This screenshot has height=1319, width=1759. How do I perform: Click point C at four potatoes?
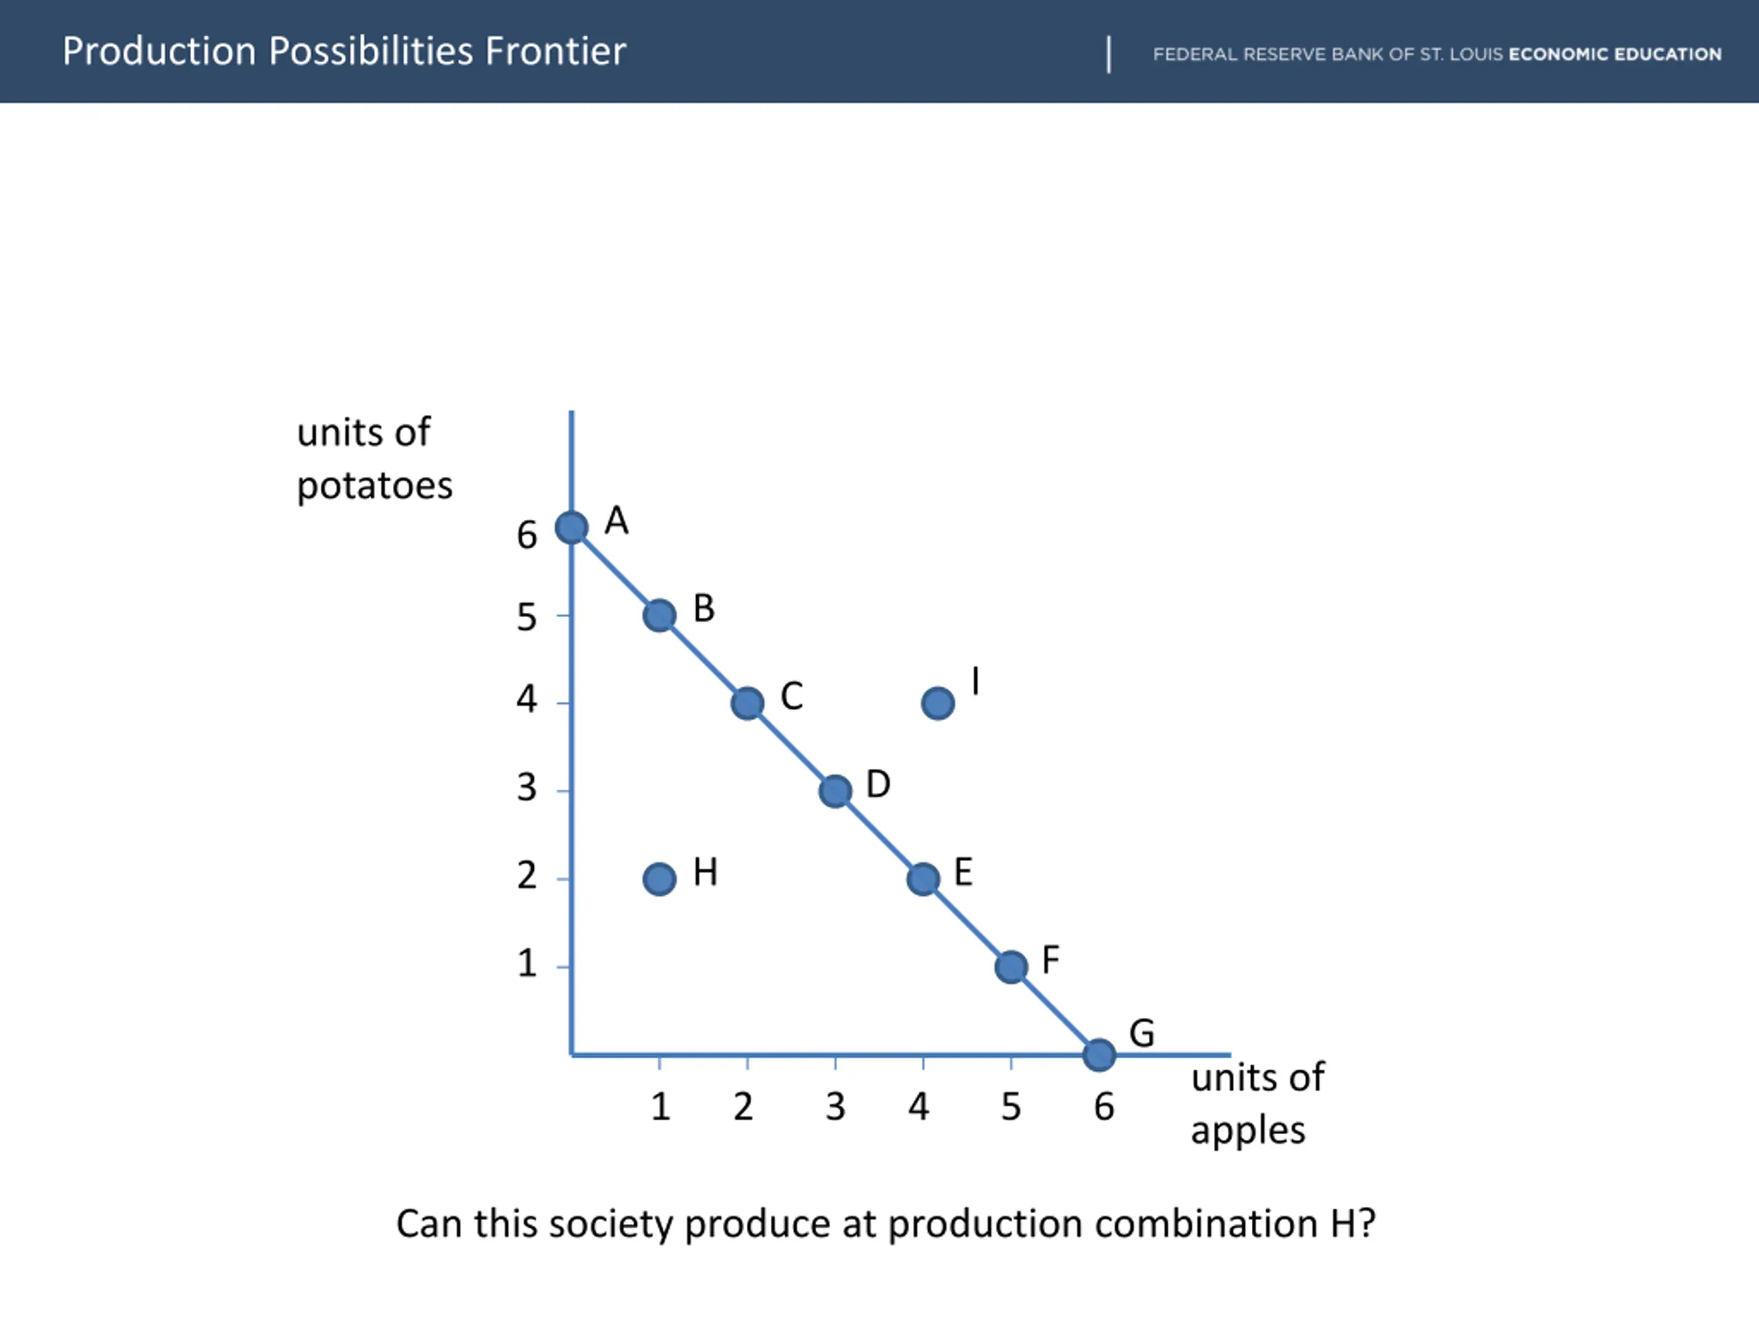[x=748, y=703]
